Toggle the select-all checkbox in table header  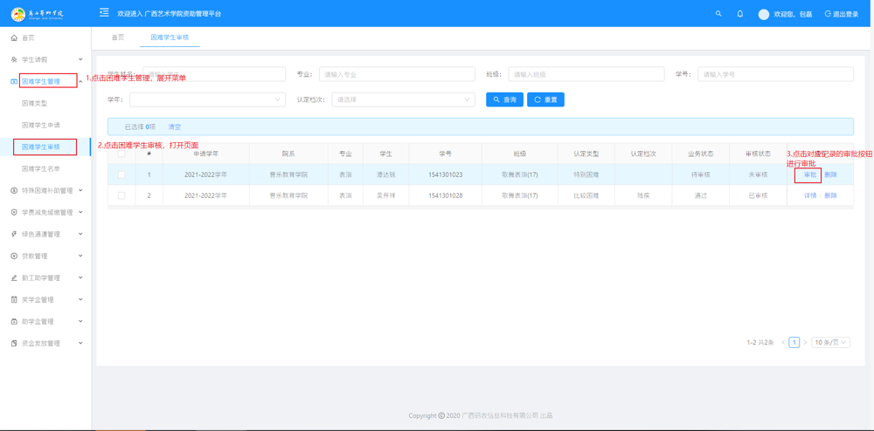click(121, 154)
